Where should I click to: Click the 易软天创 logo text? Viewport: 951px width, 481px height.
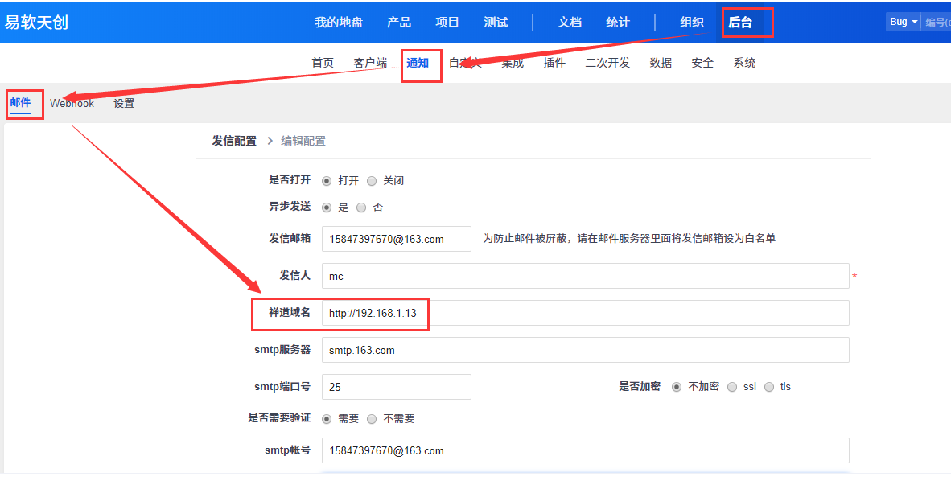click(36, 23)
